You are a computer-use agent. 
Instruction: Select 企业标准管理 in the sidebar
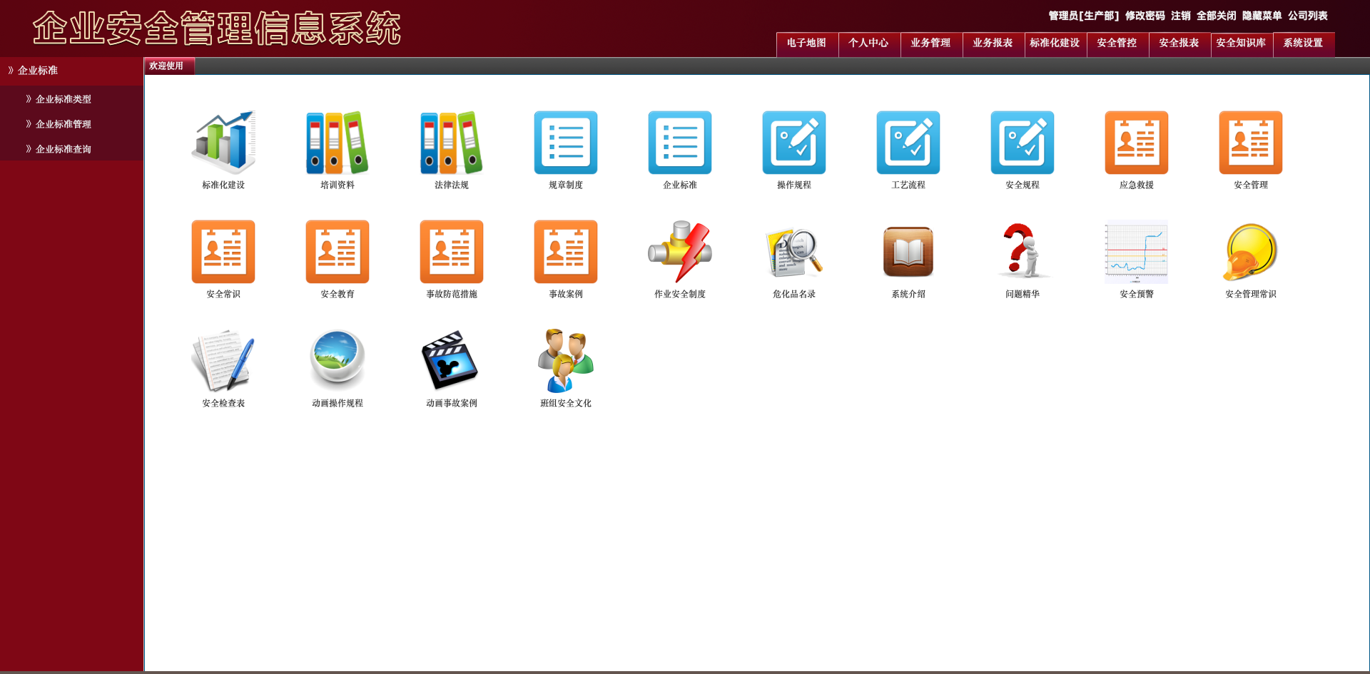pyautogui.click(x=64, y=124)
